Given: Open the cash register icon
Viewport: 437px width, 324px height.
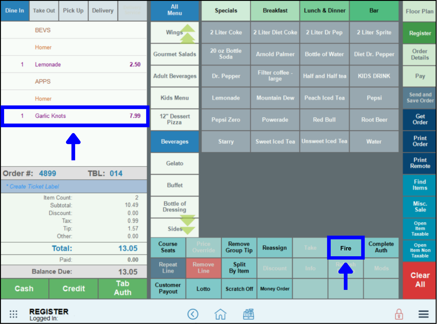Looking at the screenshot, I should [248, 314].
